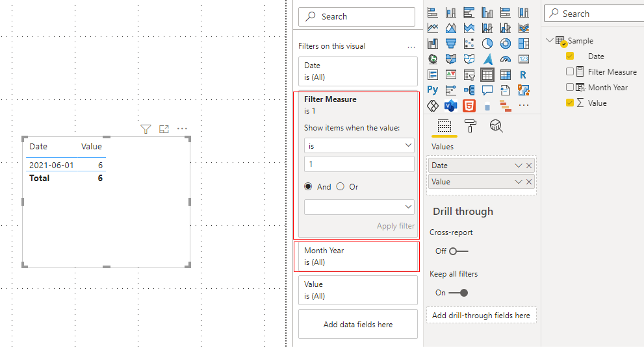Check the Filter Measure field checkbox
Image resolution: width=644 pixels, height=348 pixels.
click(570, 71)
